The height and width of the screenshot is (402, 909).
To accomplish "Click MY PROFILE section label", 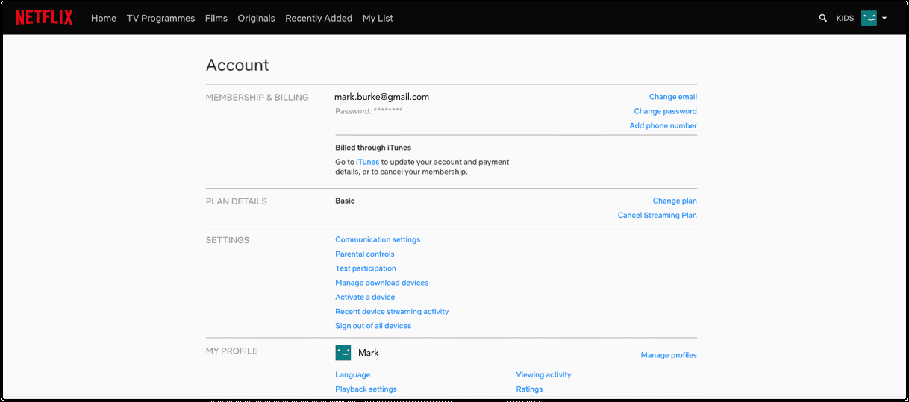I will pyautogui.click(x=232, y=351).
